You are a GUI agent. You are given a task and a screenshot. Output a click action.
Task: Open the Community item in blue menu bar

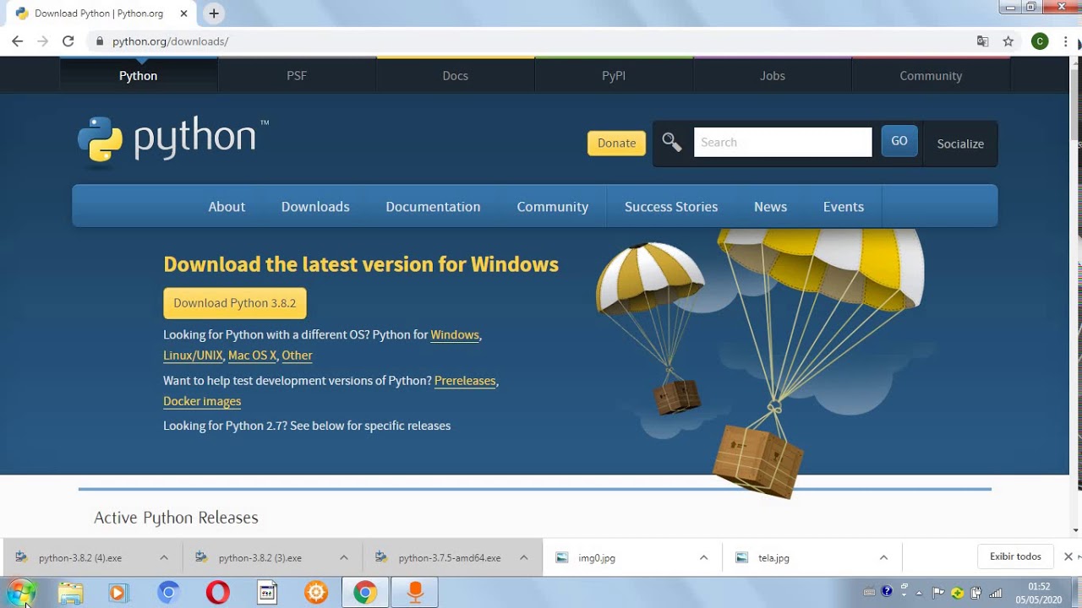[553, 207]
